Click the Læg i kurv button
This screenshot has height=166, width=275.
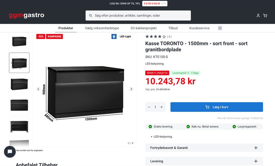pos(217,107)
